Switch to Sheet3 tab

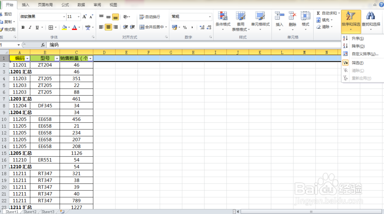[x=48, y=212]
